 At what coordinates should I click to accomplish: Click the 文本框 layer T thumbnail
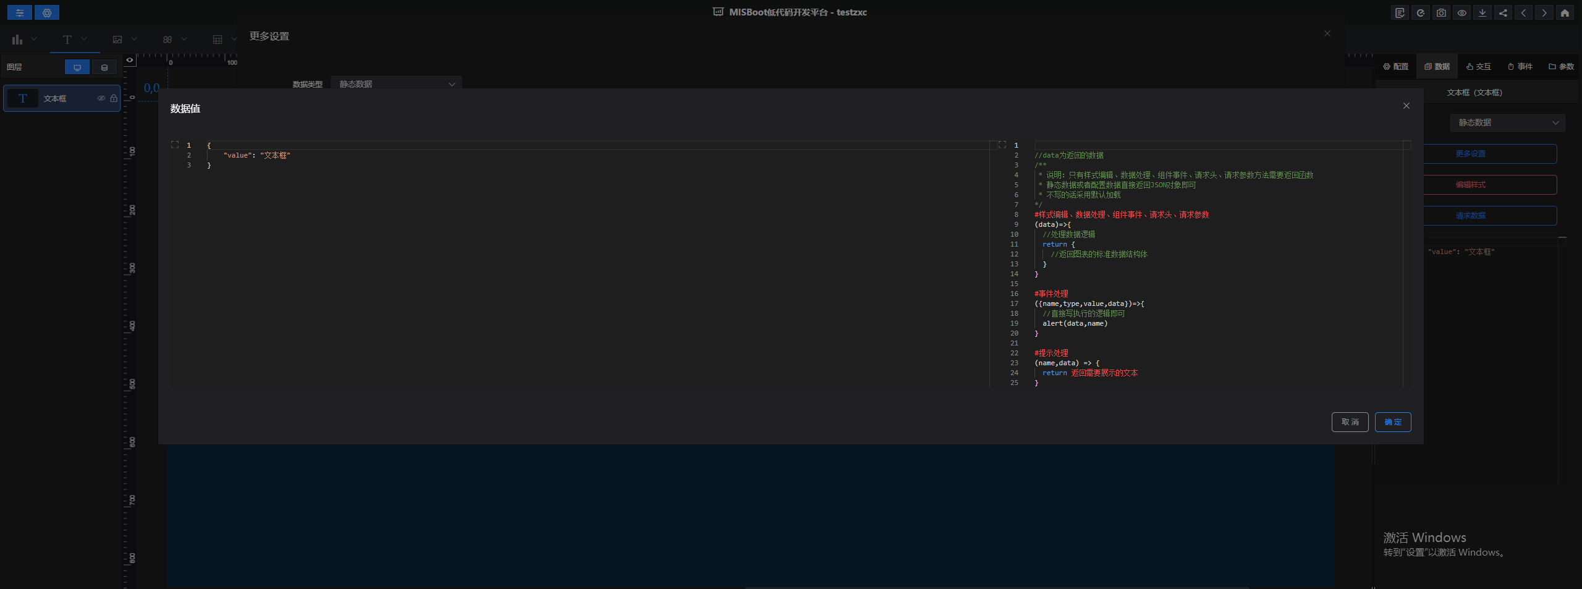click(x=23, y=98)
